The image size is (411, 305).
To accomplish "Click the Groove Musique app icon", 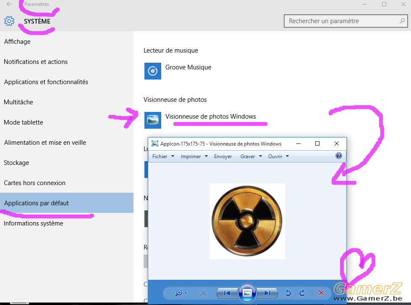I will tap(152, 71).
